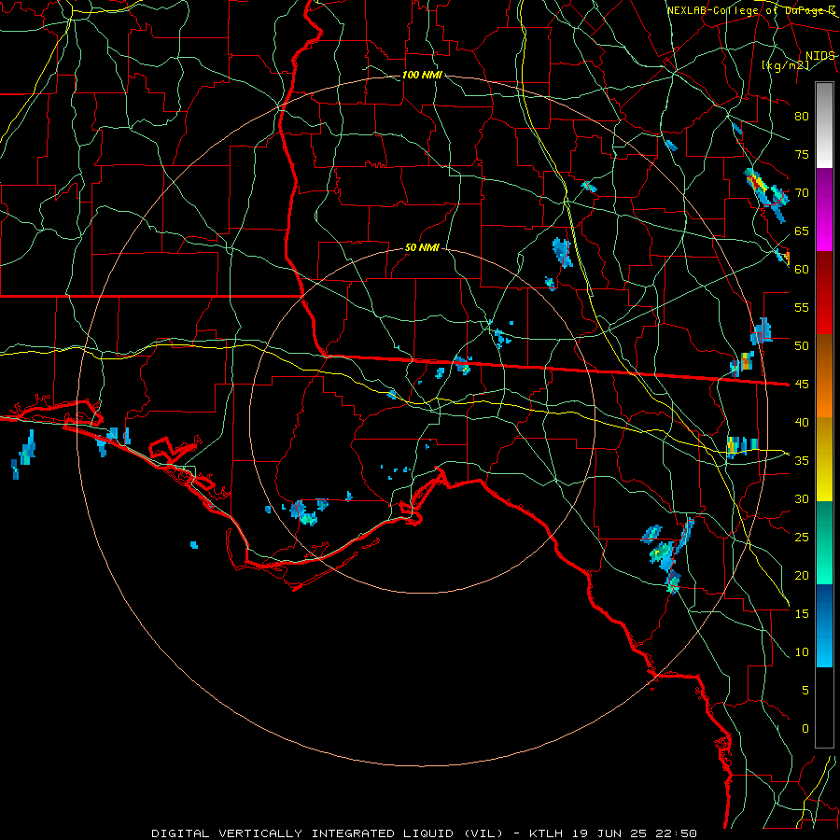The width and height of the screenshot is (840, 840).
Task: Click the 15 value on the color scale
Action: (x=802, y=614)
